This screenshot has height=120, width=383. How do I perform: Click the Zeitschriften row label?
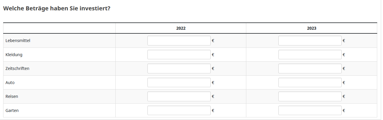(17, 68)
